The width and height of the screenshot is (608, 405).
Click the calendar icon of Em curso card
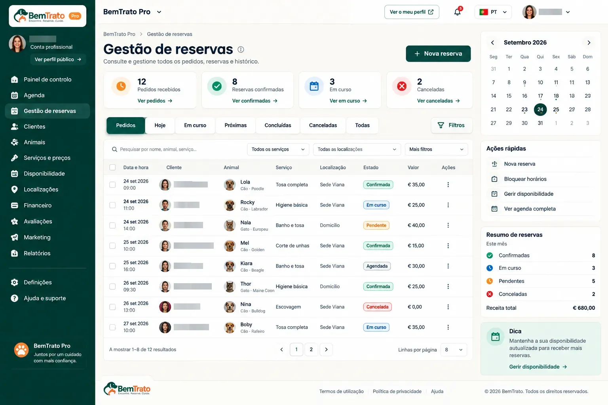point(314,86)
